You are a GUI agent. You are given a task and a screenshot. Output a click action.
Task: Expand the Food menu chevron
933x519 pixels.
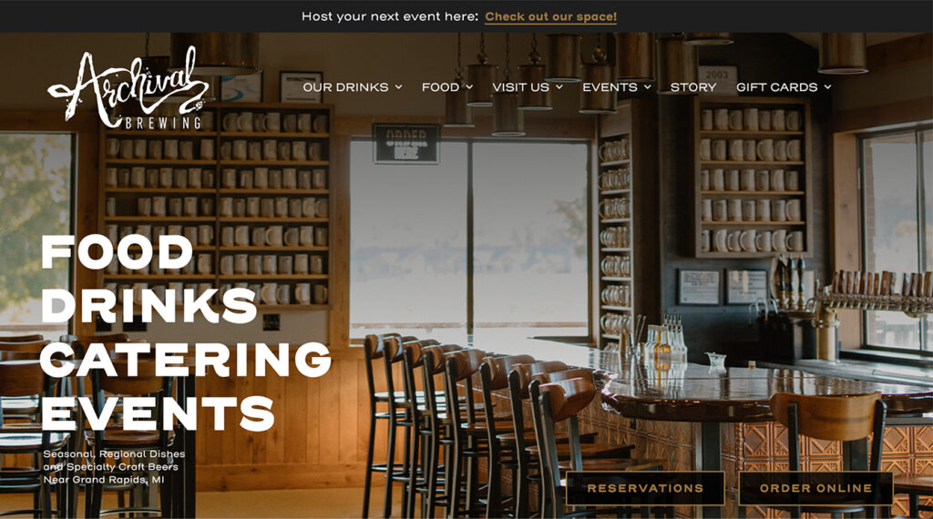click(469, 87)
